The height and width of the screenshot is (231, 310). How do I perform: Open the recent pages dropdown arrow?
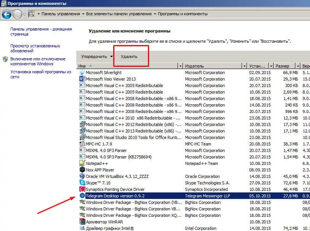tap(24, 14)
